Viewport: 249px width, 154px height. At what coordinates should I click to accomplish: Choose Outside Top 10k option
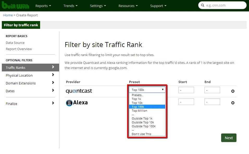[x=143, y=122]
